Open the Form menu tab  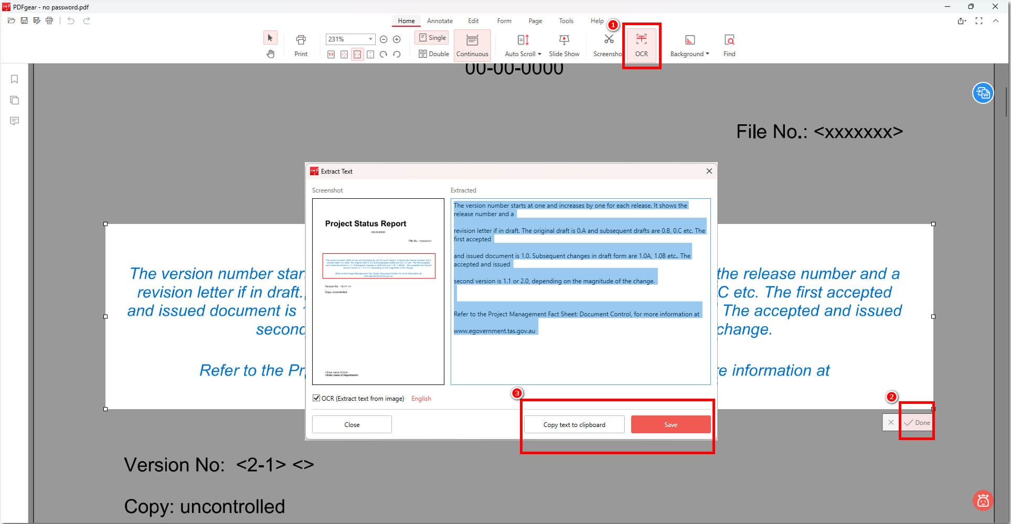(x=504, y=21)
